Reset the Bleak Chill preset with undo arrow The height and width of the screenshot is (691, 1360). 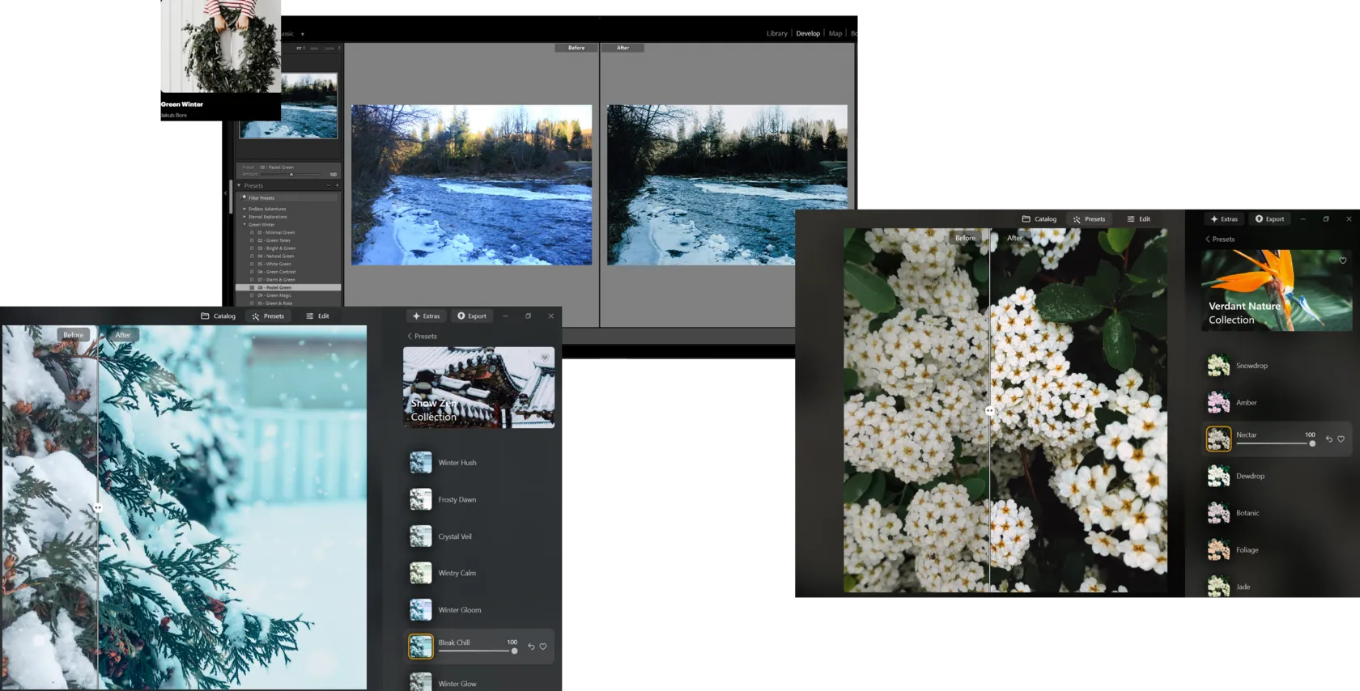point(531,646)
